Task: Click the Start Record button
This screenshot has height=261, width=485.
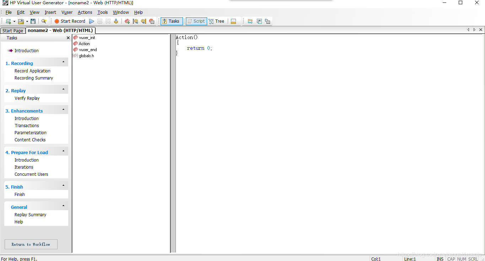Action: 70,21
